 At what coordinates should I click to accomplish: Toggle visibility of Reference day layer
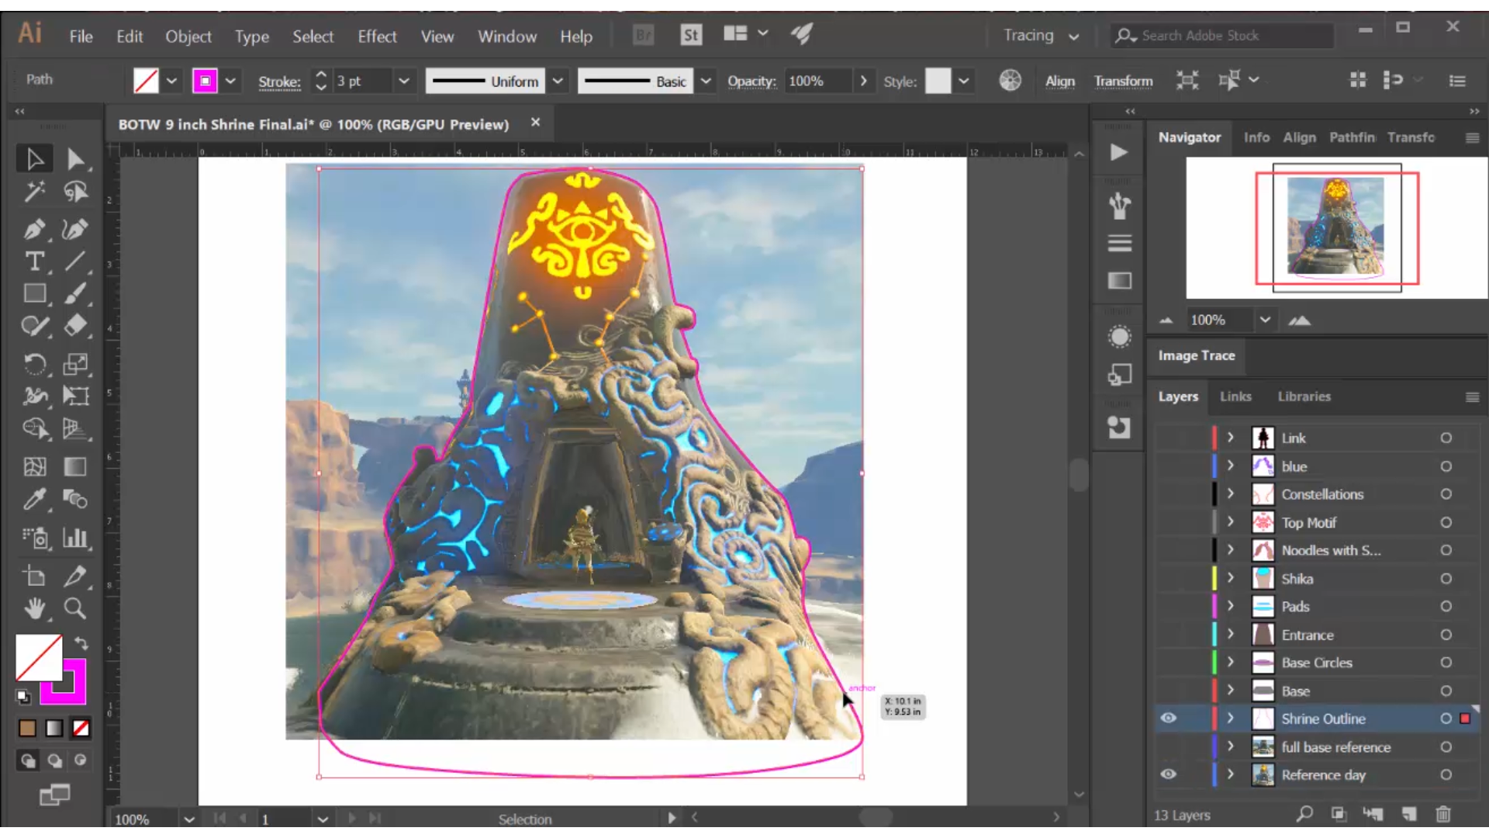click(1169, 774)
